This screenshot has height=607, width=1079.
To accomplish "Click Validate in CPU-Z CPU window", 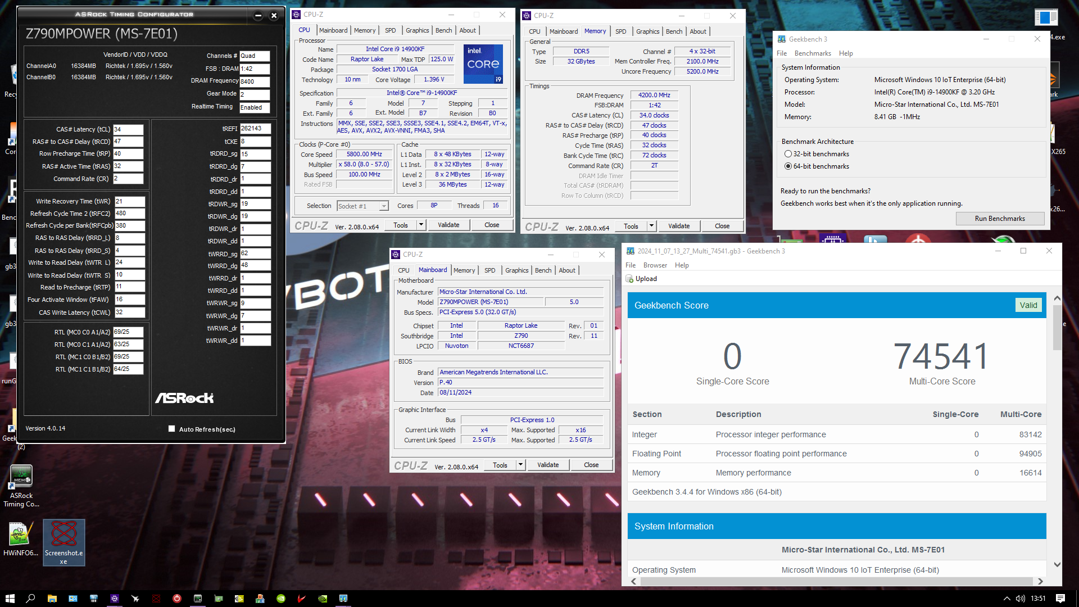I will tap(448, 225).
